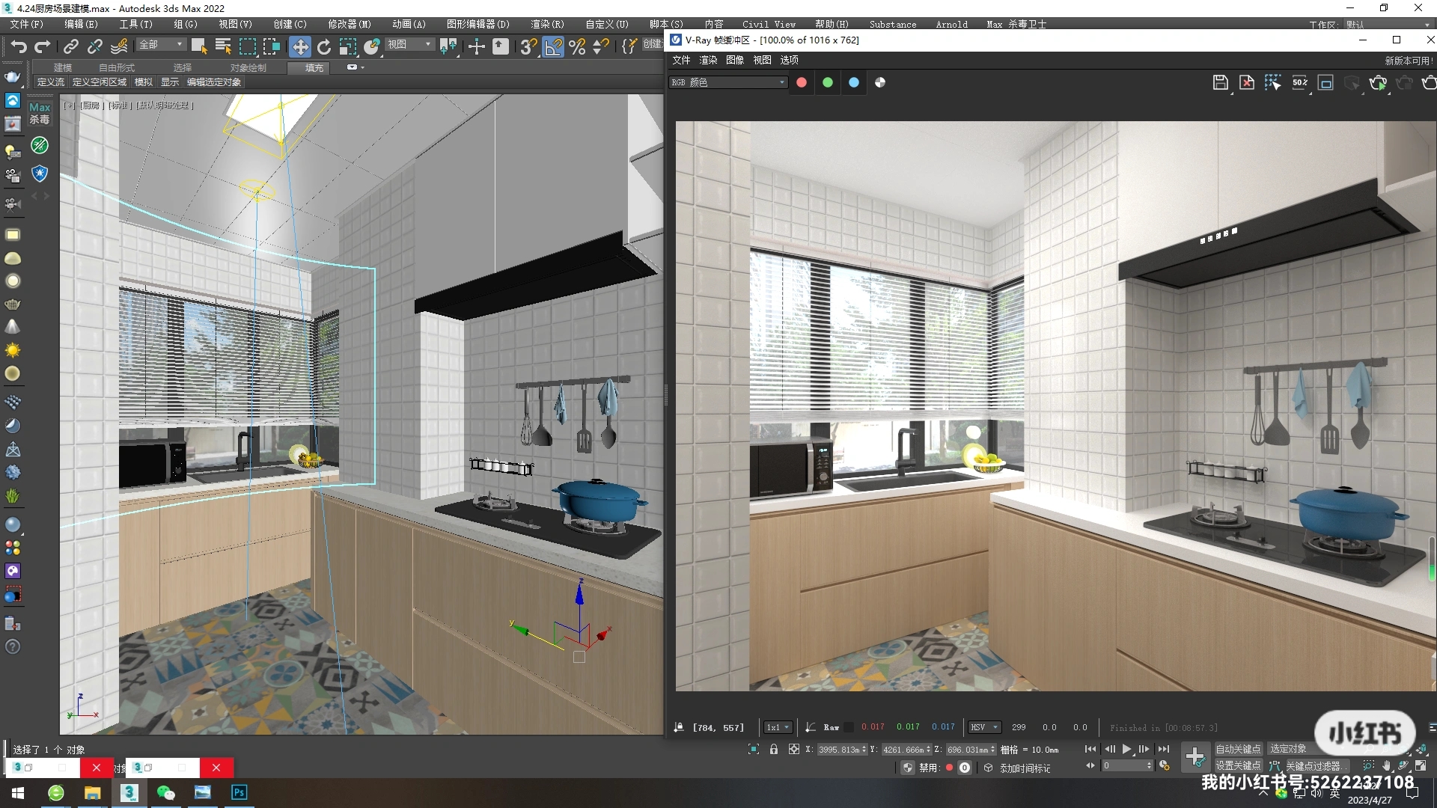Click the Rotate tool icon
The width and height of the screenshot is (1437, 808).
click(323, 46)
